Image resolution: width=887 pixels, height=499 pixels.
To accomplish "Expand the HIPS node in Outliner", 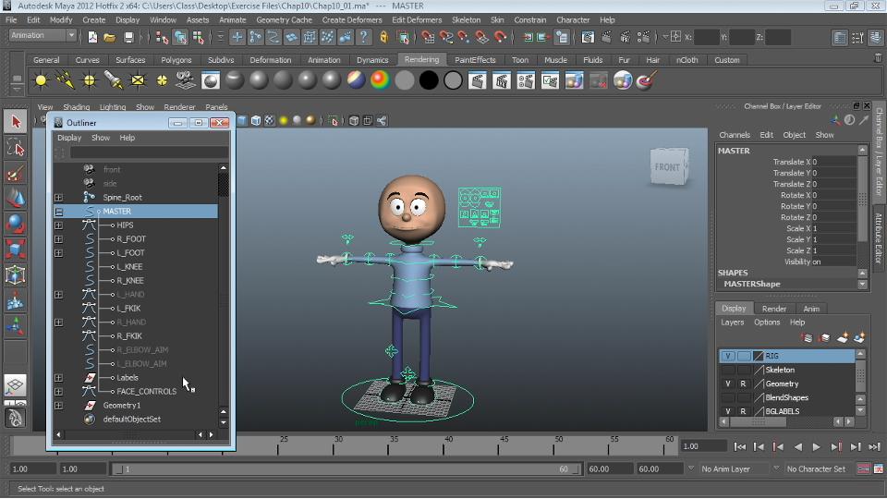I will tap(59, 225).
